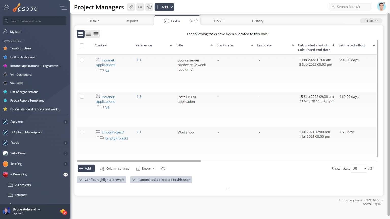Favourite the Tasks tab with star icon
The image size is (390, 219).
[x=196, y=21]
